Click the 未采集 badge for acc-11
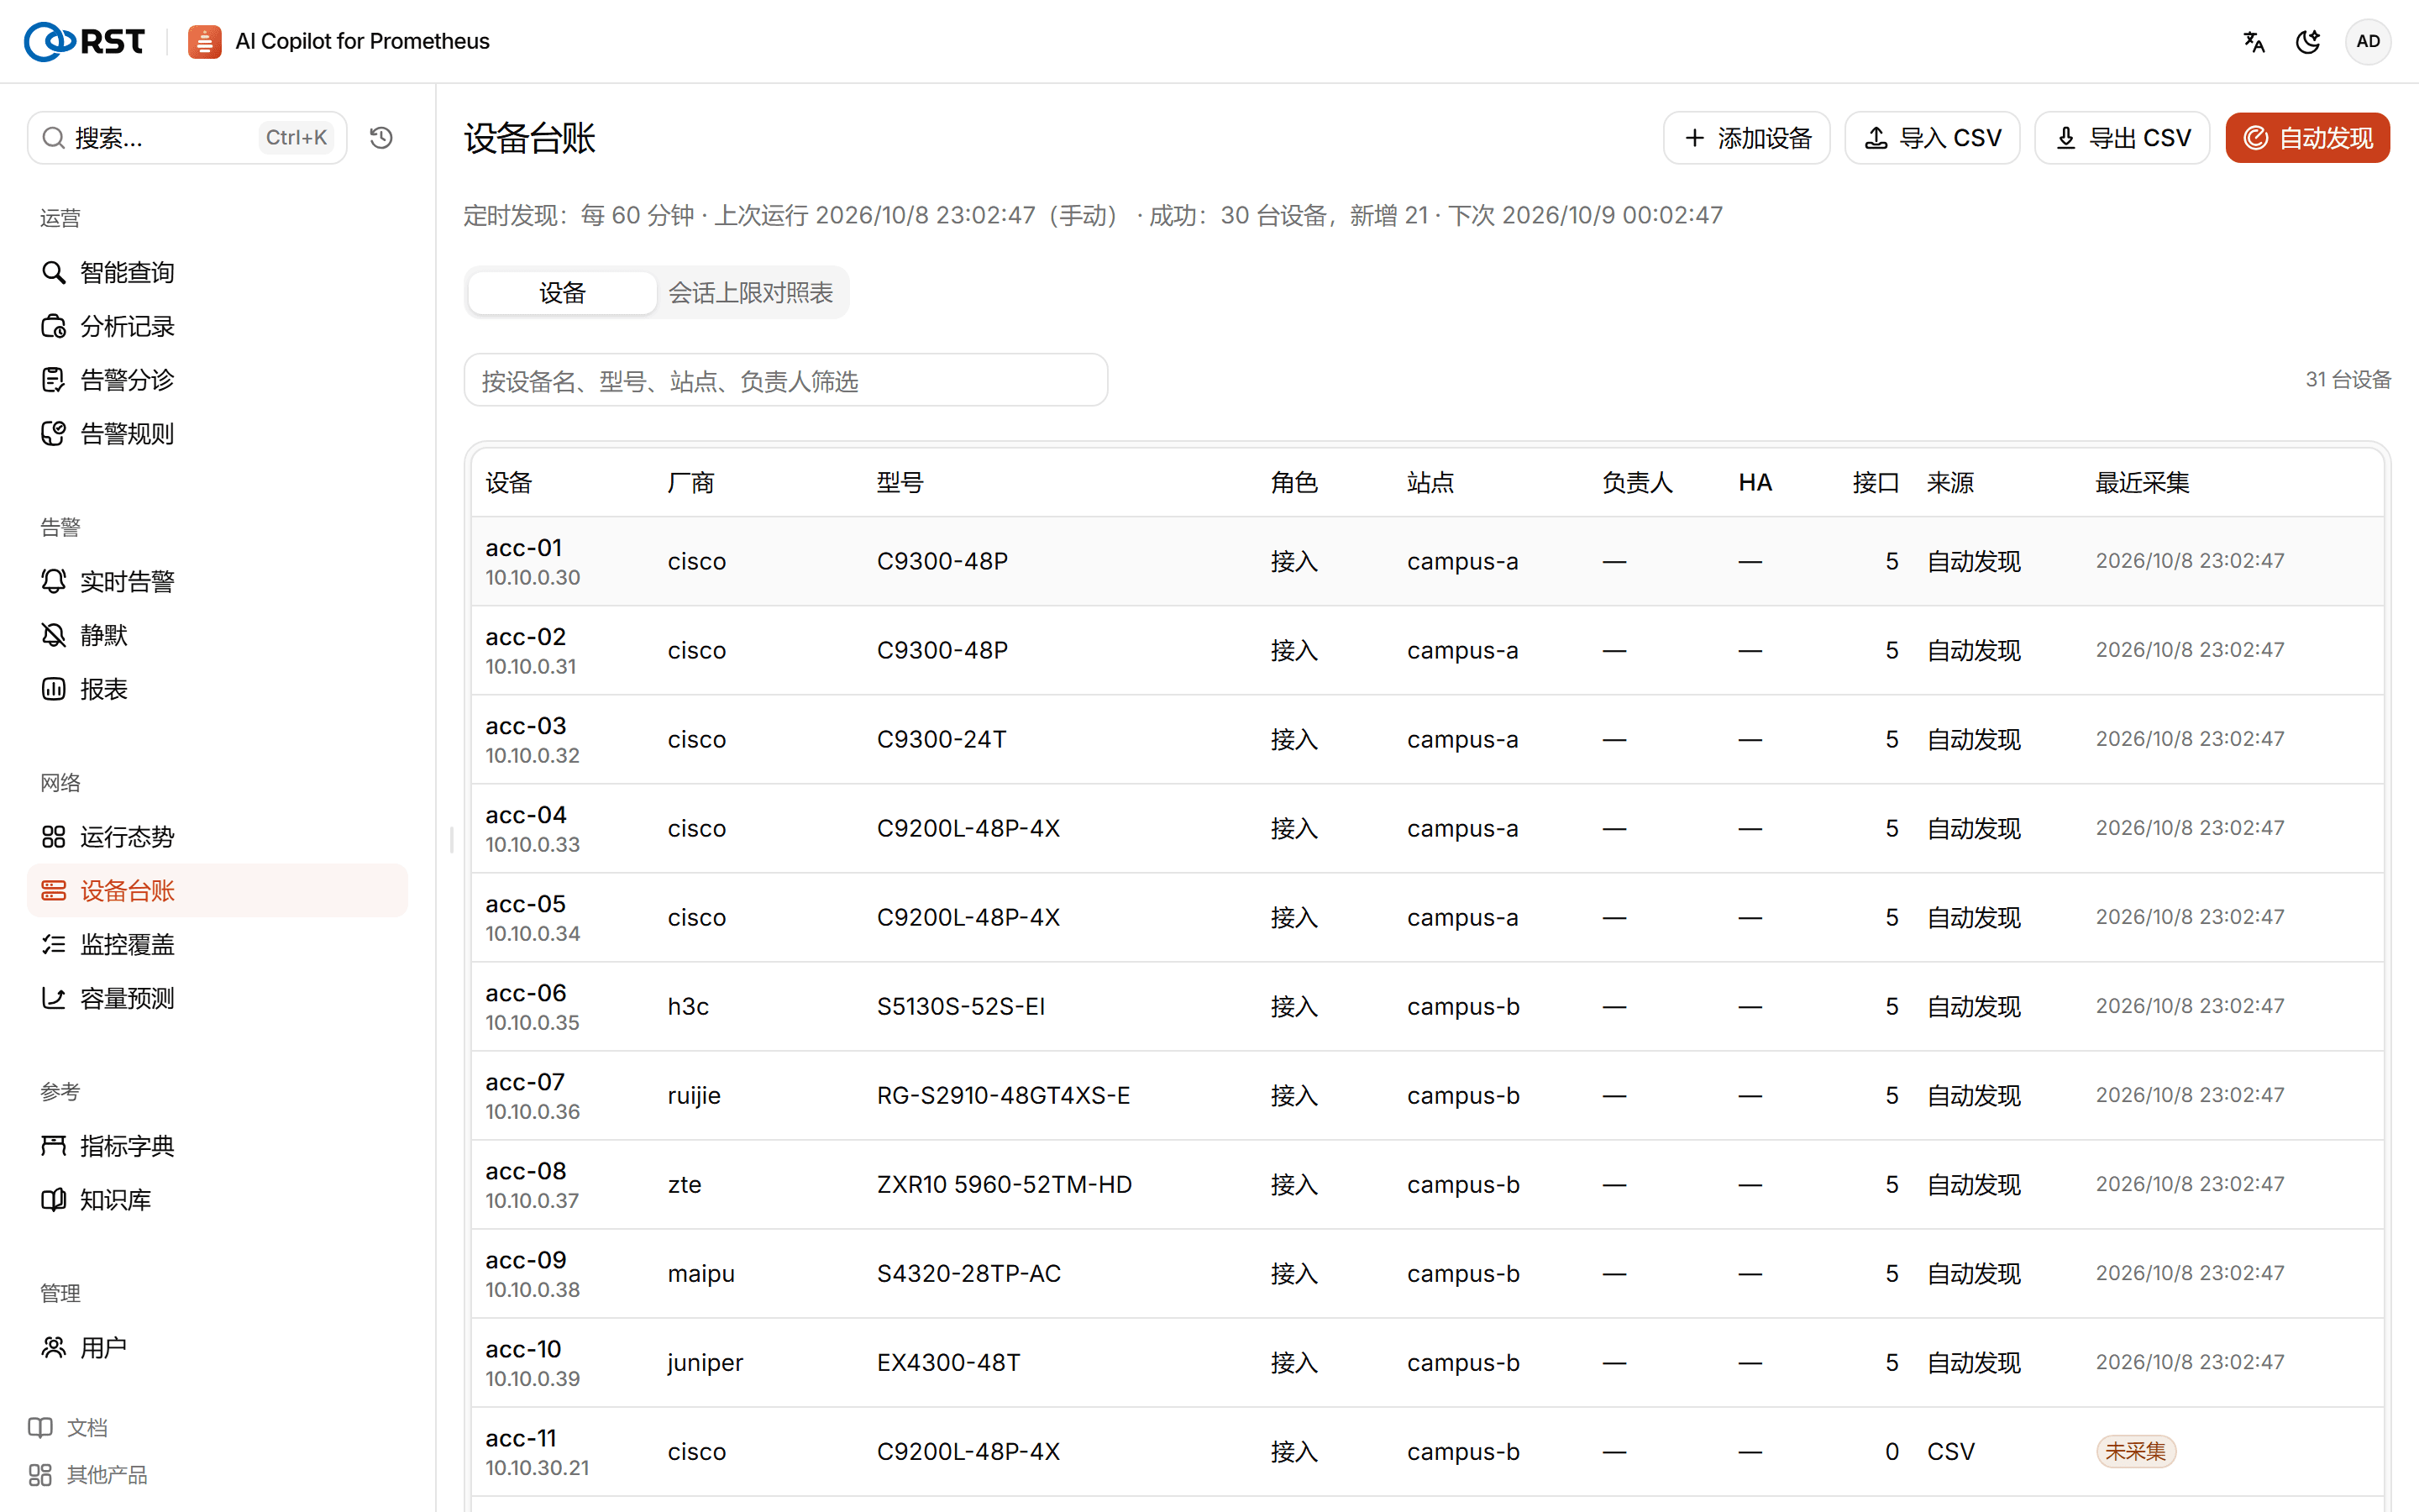 click(x=2135, y=1451)
